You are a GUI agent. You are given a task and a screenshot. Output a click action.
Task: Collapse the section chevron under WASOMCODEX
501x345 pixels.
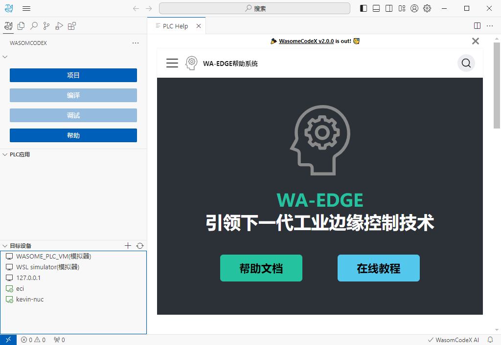pyautogui.click(x=5, y=57)
